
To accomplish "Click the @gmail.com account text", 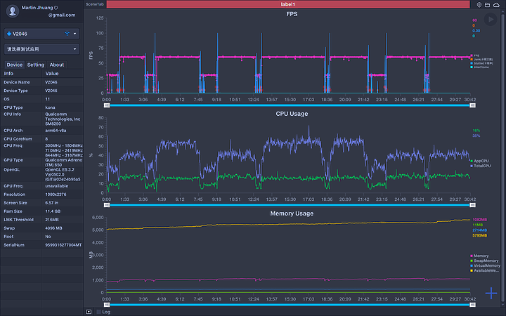I will coord(62,15).
